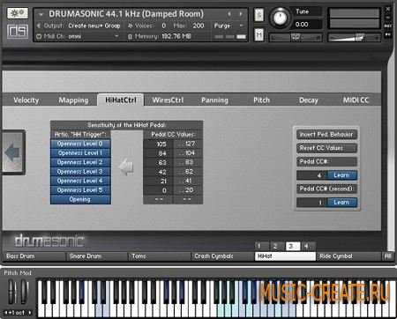Click Pedal CC# value 4 field
This screenshot has height=319, width=397.
(x=311, y=175)
